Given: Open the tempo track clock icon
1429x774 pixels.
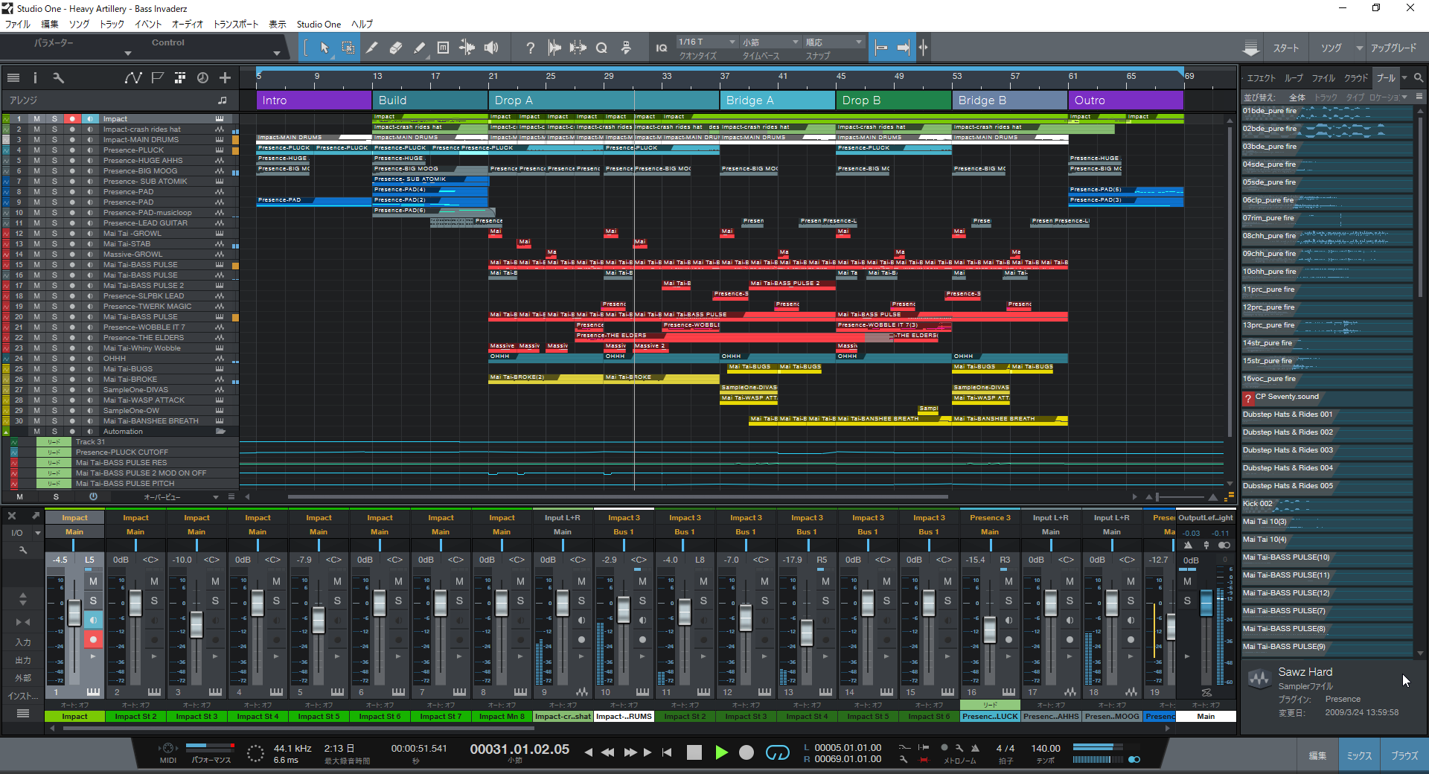Looking at the screenshot, I should [202, 77].
